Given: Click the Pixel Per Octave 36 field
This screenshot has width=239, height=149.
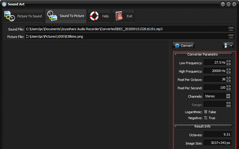Looking at the screenshot, I should pos(215,79).
